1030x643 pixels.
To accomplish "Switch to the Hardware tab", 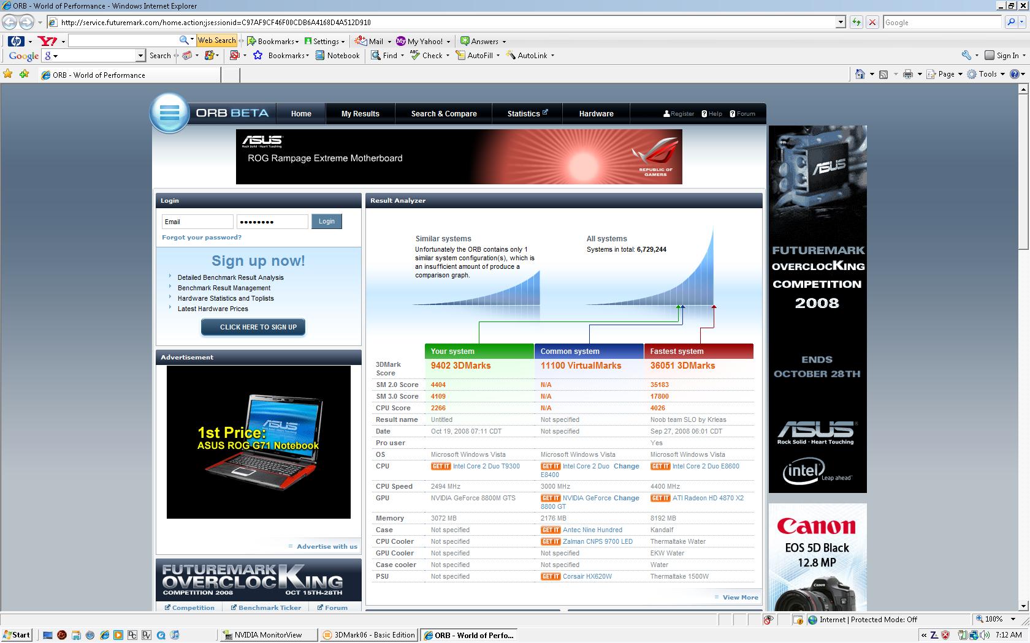I will pyautogui.click(x=597, y=114).
